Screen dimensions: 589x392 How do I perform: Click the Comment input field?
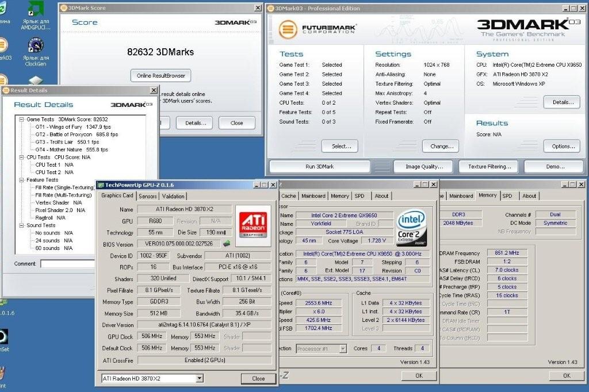pyautogui.click(x=68, y=264)
